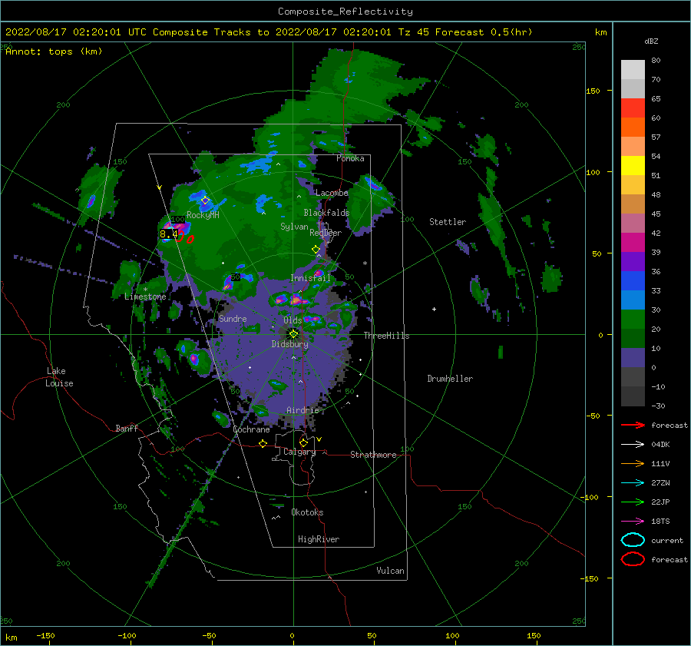691x646 pixels.
Task: Click the magenta 18TS arrow in legend
Action: click(633, 522)
